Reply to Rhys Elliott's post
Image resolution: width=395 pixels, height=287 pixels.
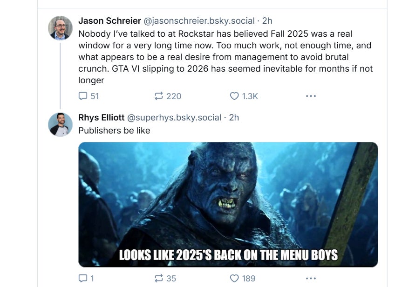(83, 278)
